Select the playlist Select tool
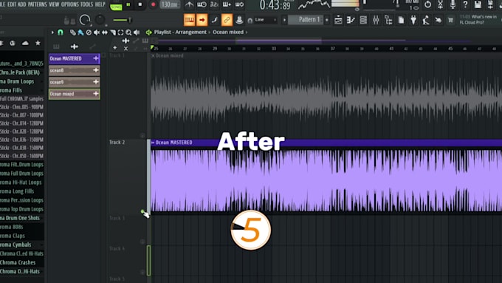Screen dimensions: 502x283 [x=120, y=33]
